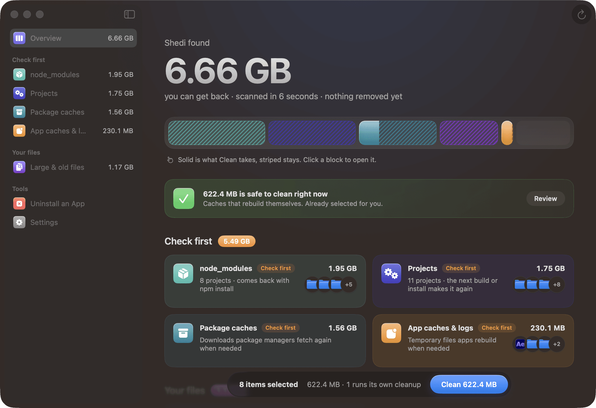
Task: Select Projects sidebar entry
Action: pyautogui.click(x=73, y=93)
